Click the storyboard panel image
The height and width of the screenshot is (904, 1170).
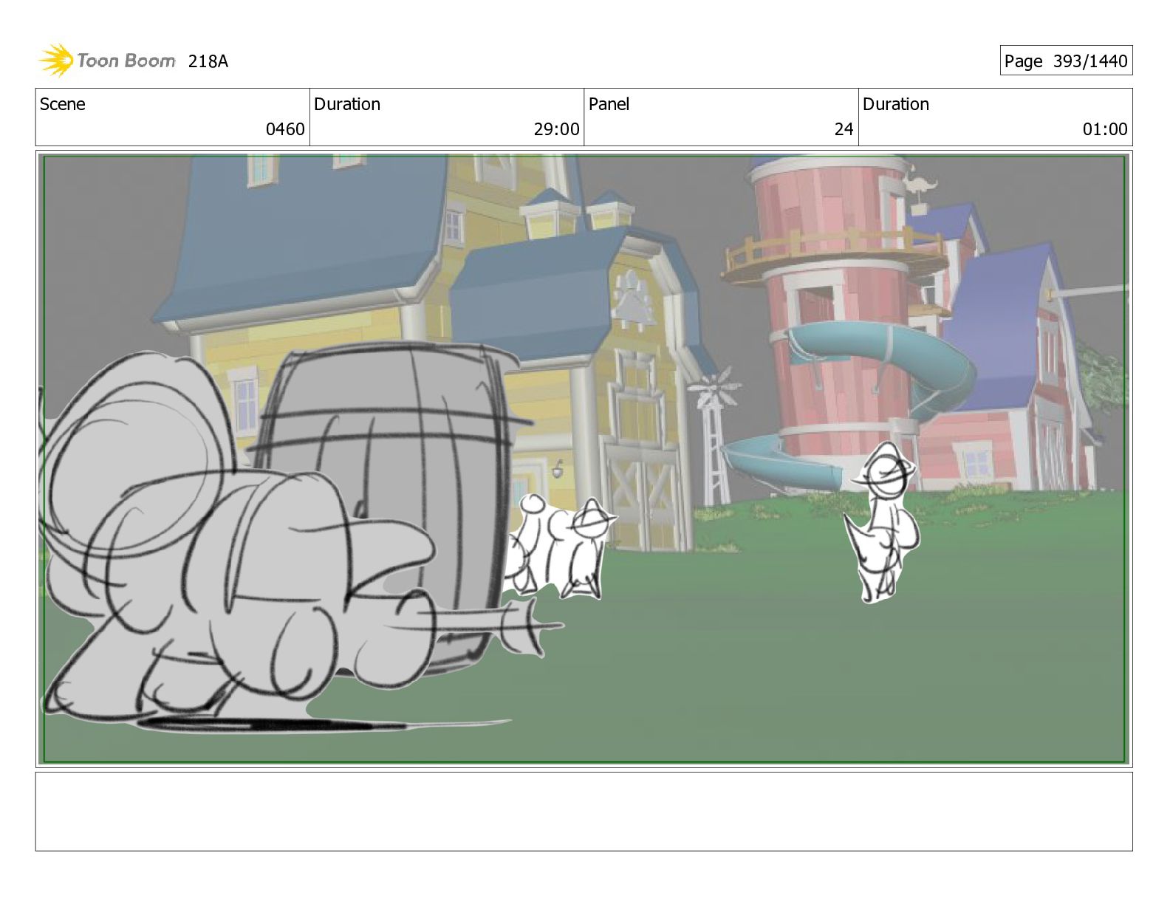click(584, 459)
